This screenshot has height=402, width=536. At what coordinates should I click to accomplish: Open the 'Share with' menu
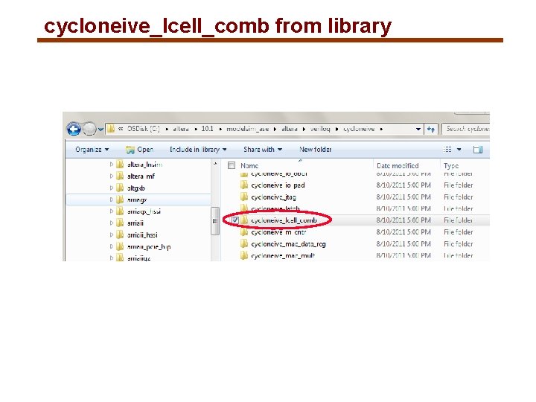click(263, 150)
